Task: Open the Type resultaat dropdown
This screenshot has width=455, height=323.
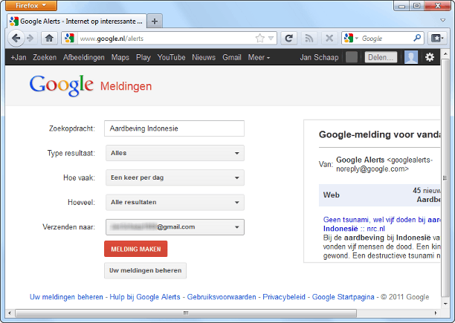Action: (175, 153)
